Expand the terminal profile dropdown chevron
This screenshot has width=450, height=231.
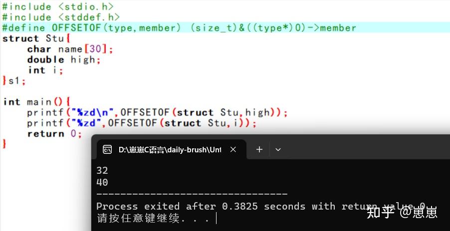(x=278, y=149)
